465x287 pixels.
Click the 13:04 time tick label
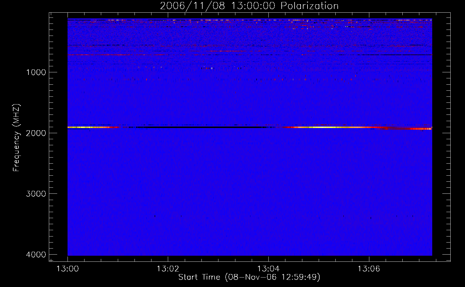268,269
